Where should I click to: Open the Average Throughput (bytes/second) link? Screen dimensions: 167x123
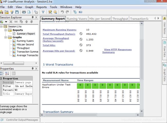pos(56,40)
